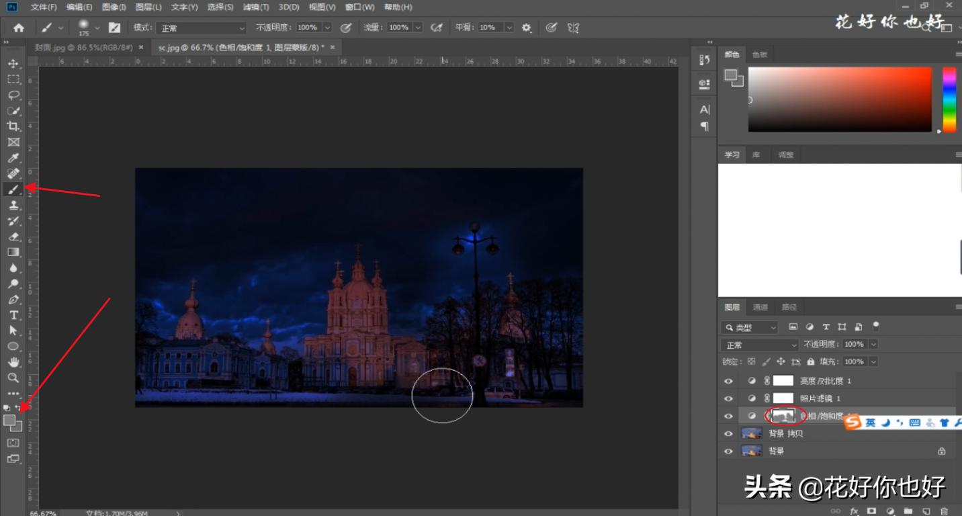Click the foreground color swatch in toolbar

coord(9,421)
